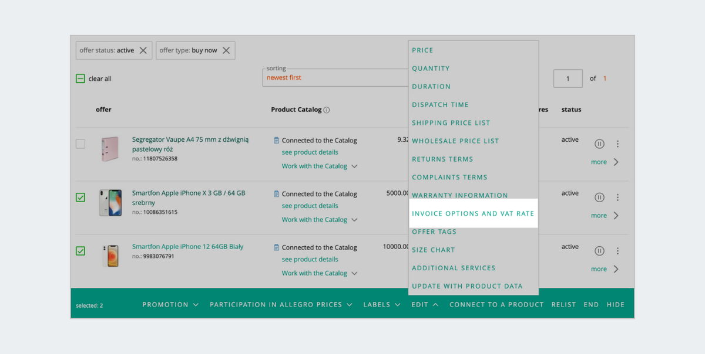705x354 pixels.
Task: Pause the iPhone 12 offer
Action: [599, 251]
